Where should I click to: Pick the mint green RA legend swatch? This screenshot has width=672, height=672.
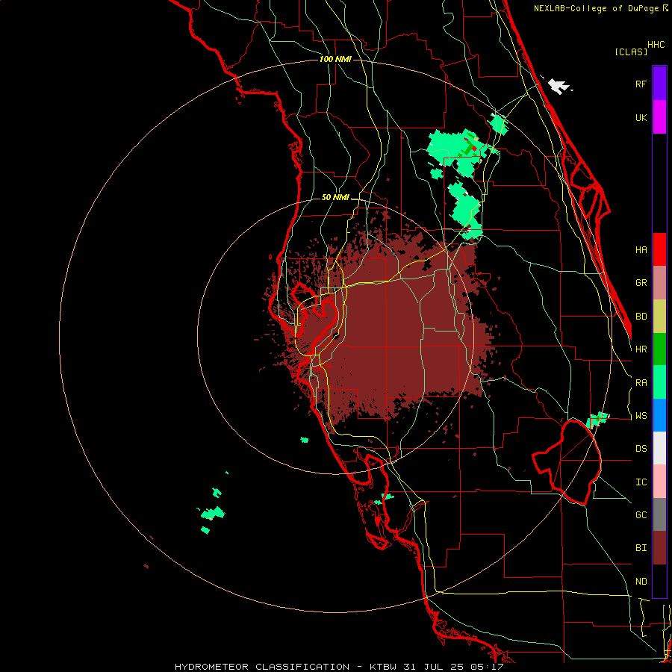659,382
